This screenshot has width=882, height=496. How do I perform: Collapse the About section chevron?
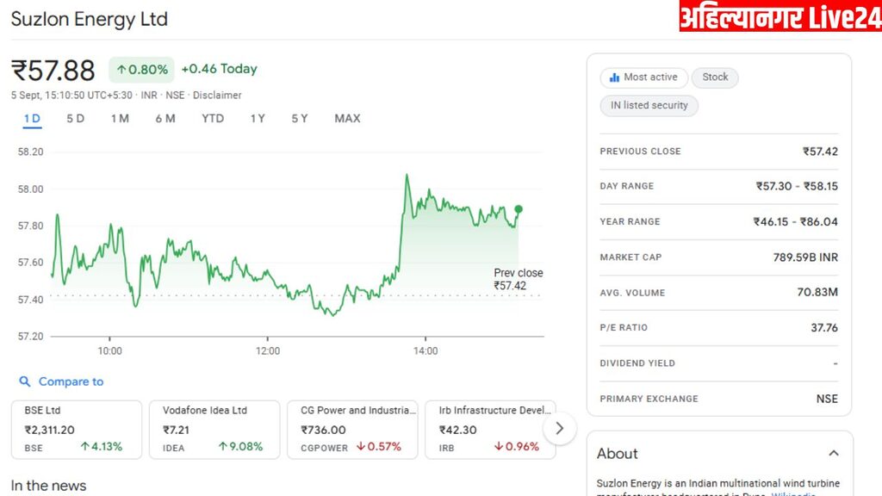point(833,453)
